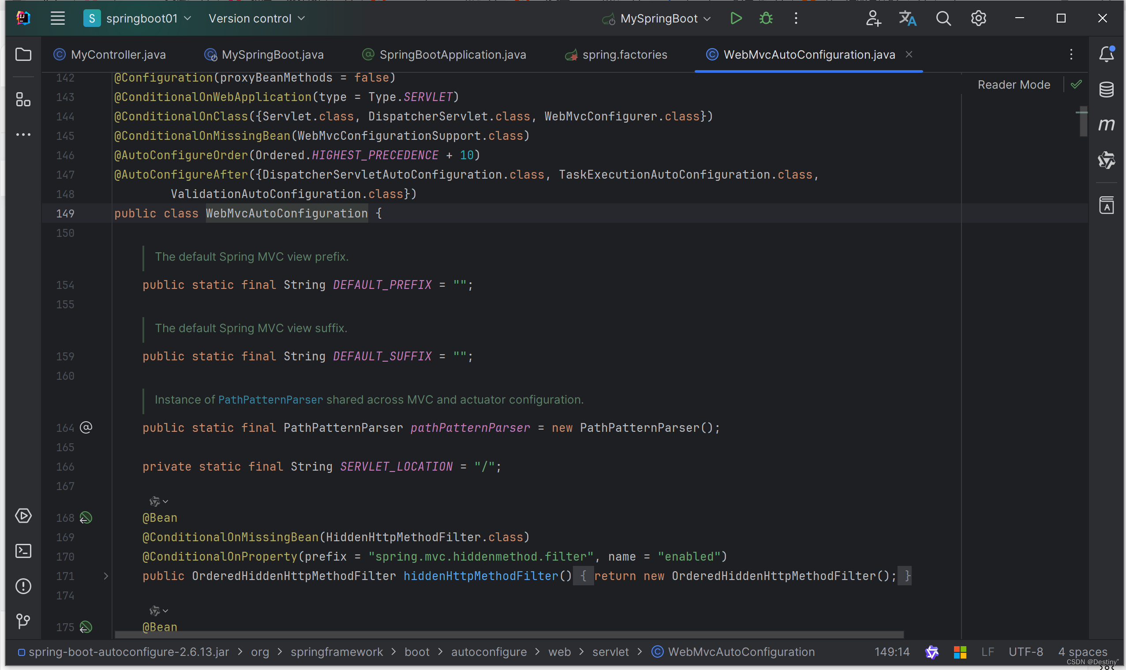Image resolution: width=1126 pixels, height=670 pixels.
Task: Expand the folded hiddenHttpMethodFilter method
Action: coord(105,576)
